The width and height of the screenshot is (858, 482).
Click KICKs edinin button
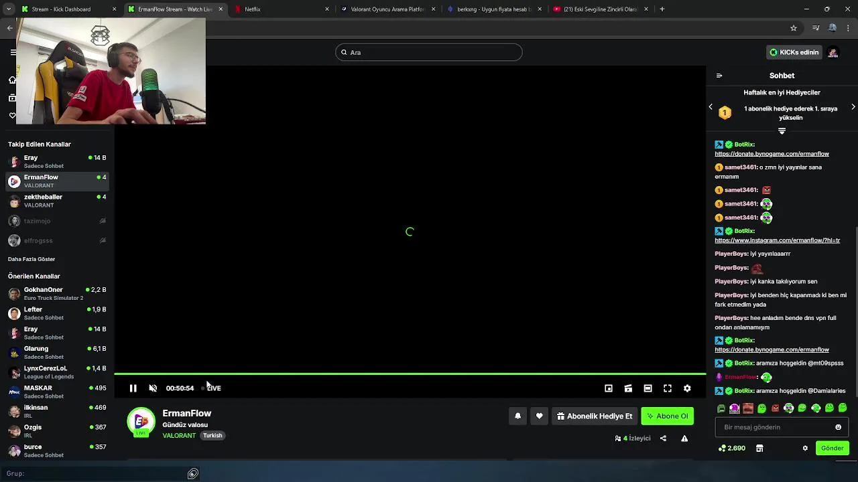point(794,52)
